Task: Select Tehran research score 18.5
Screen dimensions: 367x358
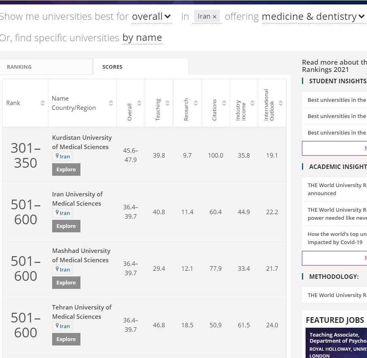Action: [x=187, y=325]
